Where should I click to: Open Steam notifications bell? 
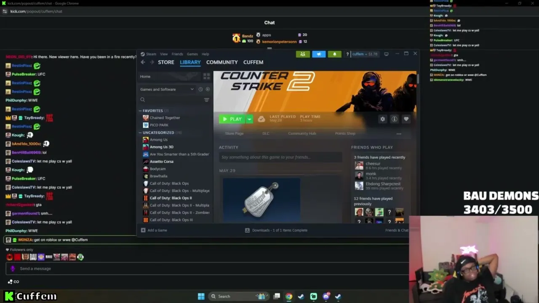pos(335,54)
